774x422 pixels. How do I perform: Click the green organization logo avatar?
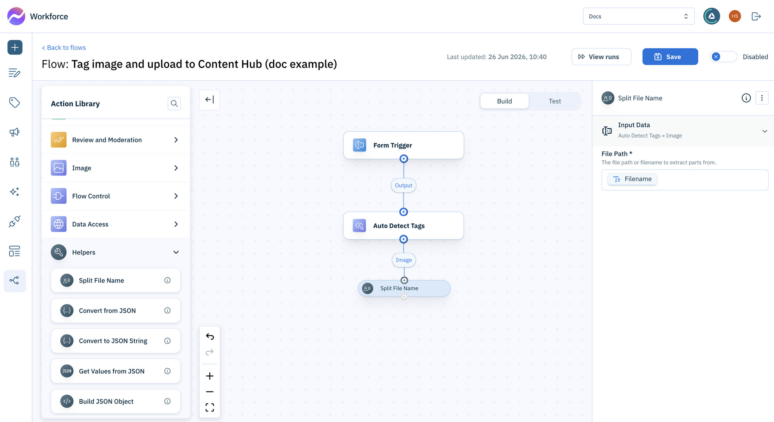tap(712, 16)
